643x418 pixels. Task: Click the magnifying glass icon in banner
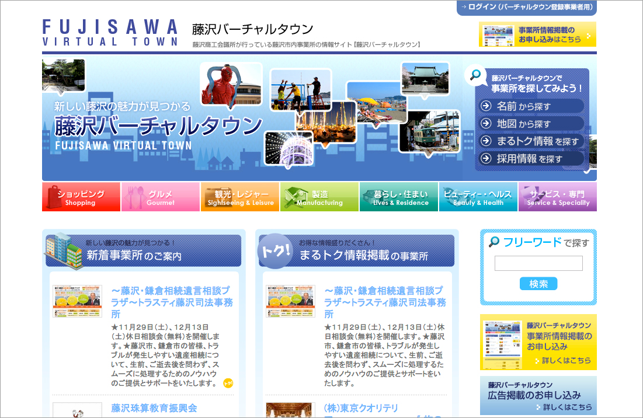476,75
